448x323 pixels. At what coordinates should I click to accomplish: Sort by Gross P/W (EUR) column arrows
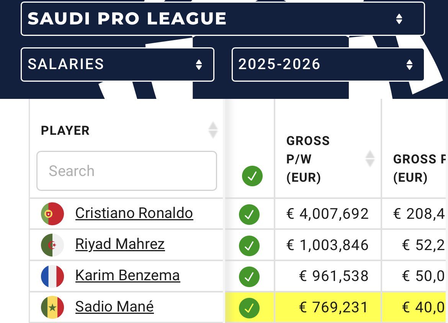(x=370, y=158)
